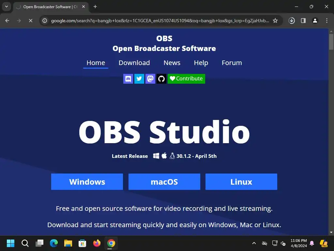This screenshot has height=251, width=334.
Task: Download OBS Studio for Windows
Action: (87, 182)
